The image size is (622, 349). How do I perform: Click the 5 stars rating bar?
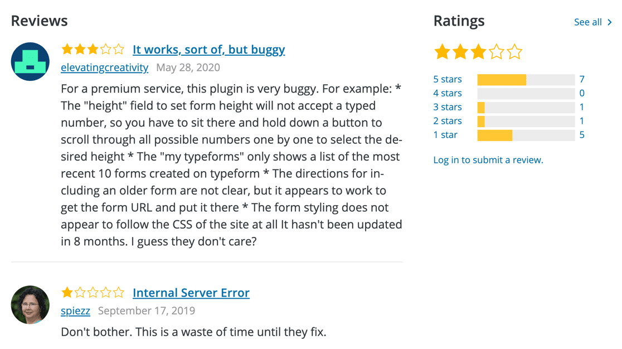526,80
